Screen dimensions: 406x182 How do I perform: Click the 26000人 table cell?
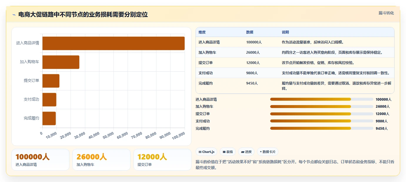point(261,52)
